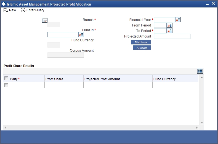This screenshot has height=144, width=218.
Task: Click the first row Party cell
Action: coord(27,85)
